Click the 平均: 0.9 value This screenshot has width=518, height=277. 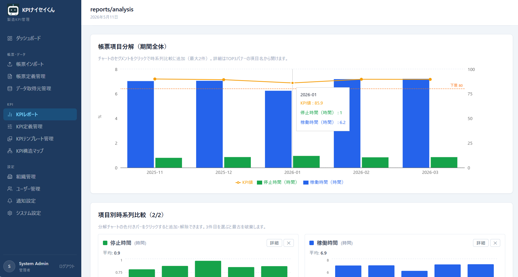click(x=112, y=253)
